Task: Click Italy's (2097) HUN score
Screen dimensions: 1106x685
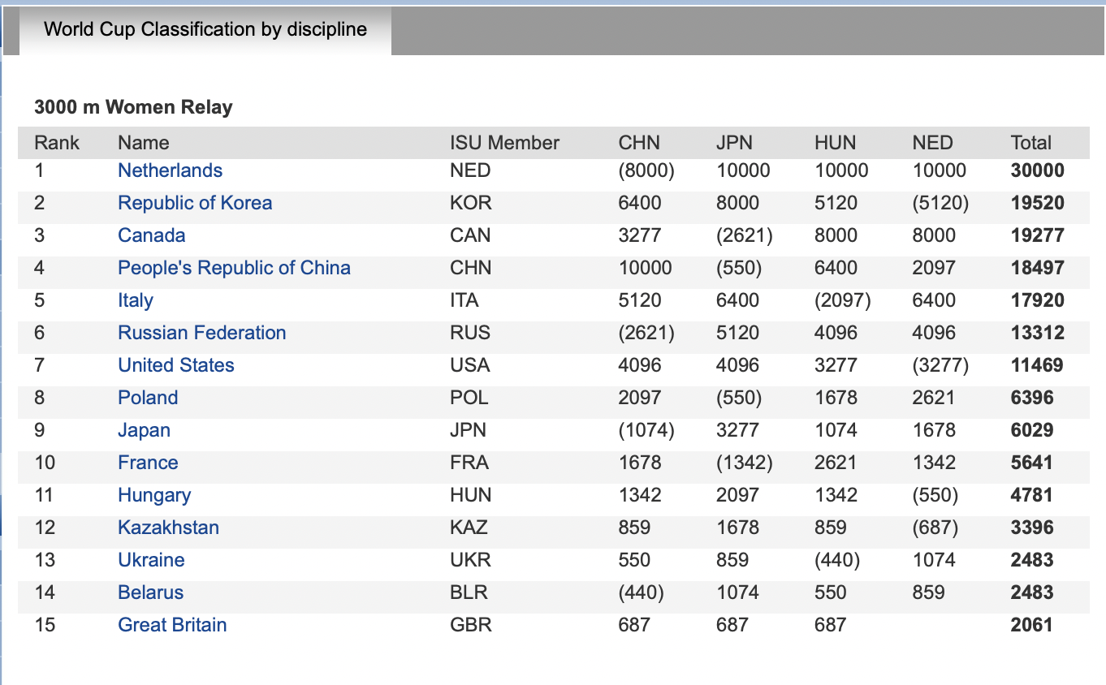Action: (x=843, y=300)
